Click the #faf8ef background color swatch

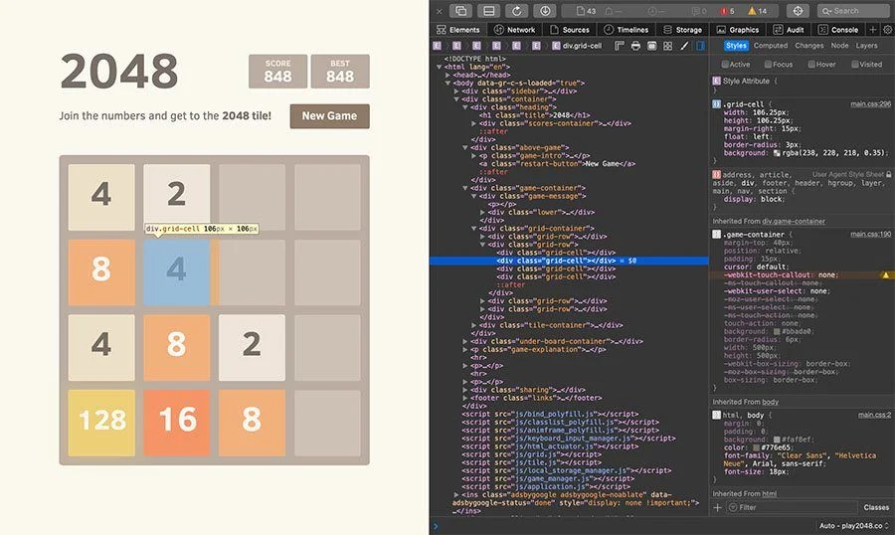tap(777, 440)
